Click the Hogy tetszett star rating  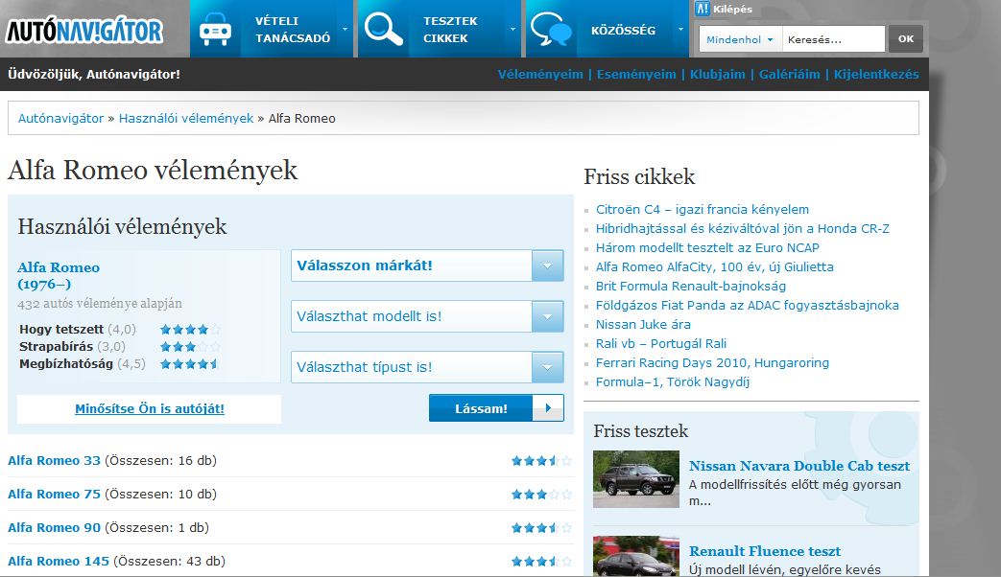pos(190,329)
